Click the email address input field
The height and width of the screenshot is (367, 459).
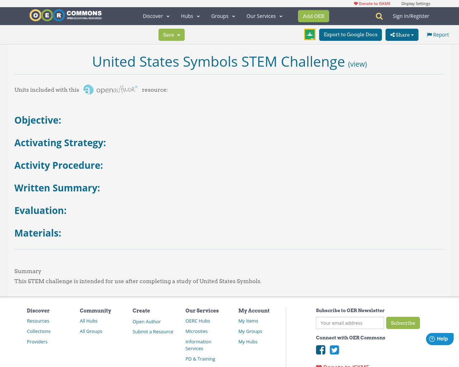point(350,323)
